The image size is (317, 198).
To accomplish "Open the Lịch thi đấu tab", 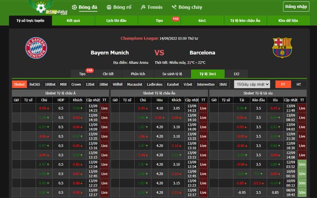I will [116, 21].
